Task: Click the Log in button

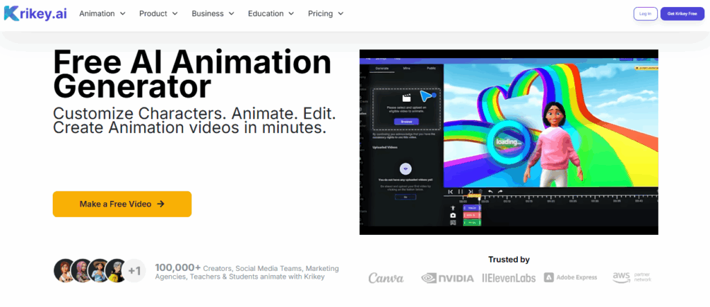Action: pos(644,13)
